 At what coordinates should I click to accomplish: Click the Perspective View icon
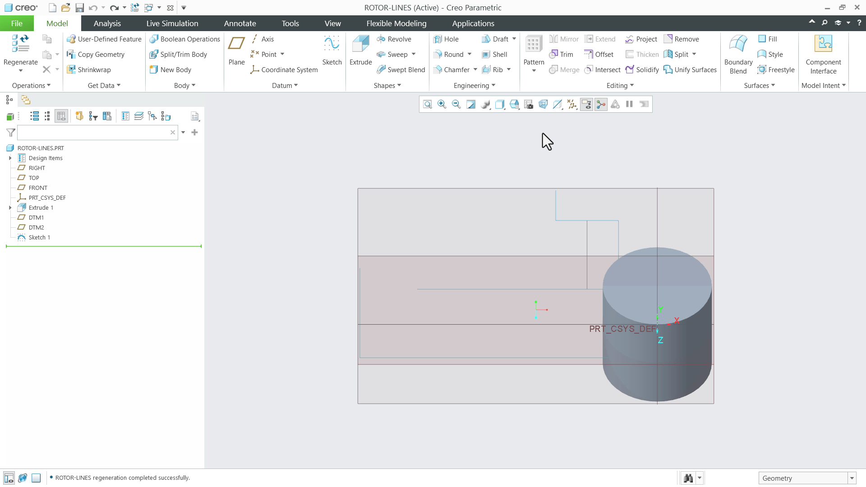coord(543,105)
